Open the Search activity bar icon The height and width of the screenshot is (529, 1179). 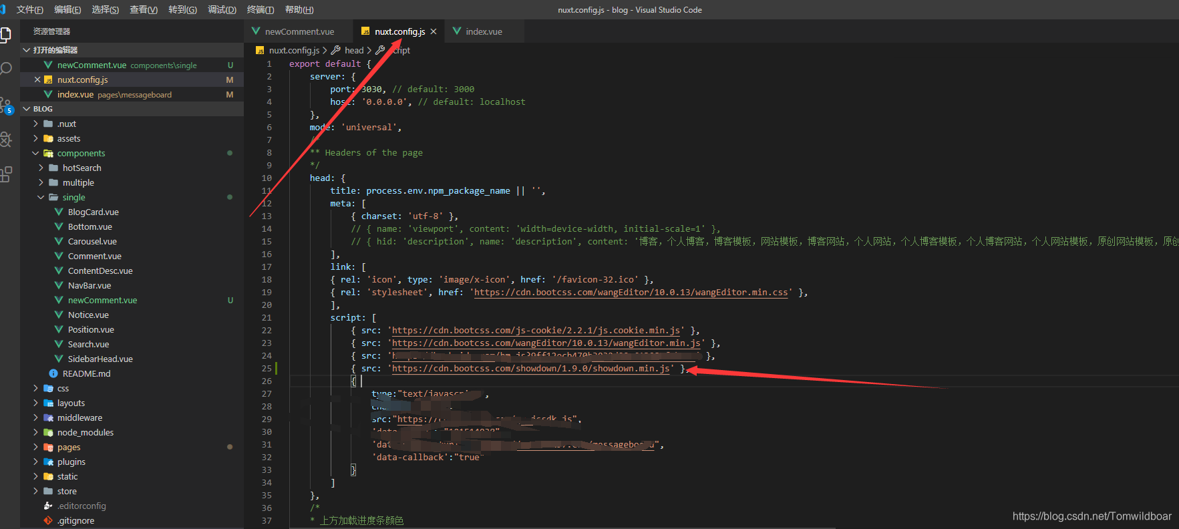tap(6, 69)
